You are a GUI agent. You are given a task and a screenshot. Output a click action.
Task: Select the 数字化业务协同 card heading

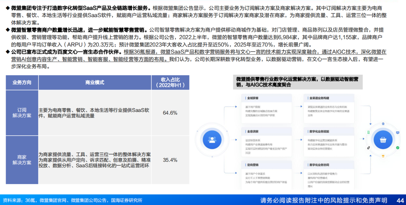(x=319, y=165)
